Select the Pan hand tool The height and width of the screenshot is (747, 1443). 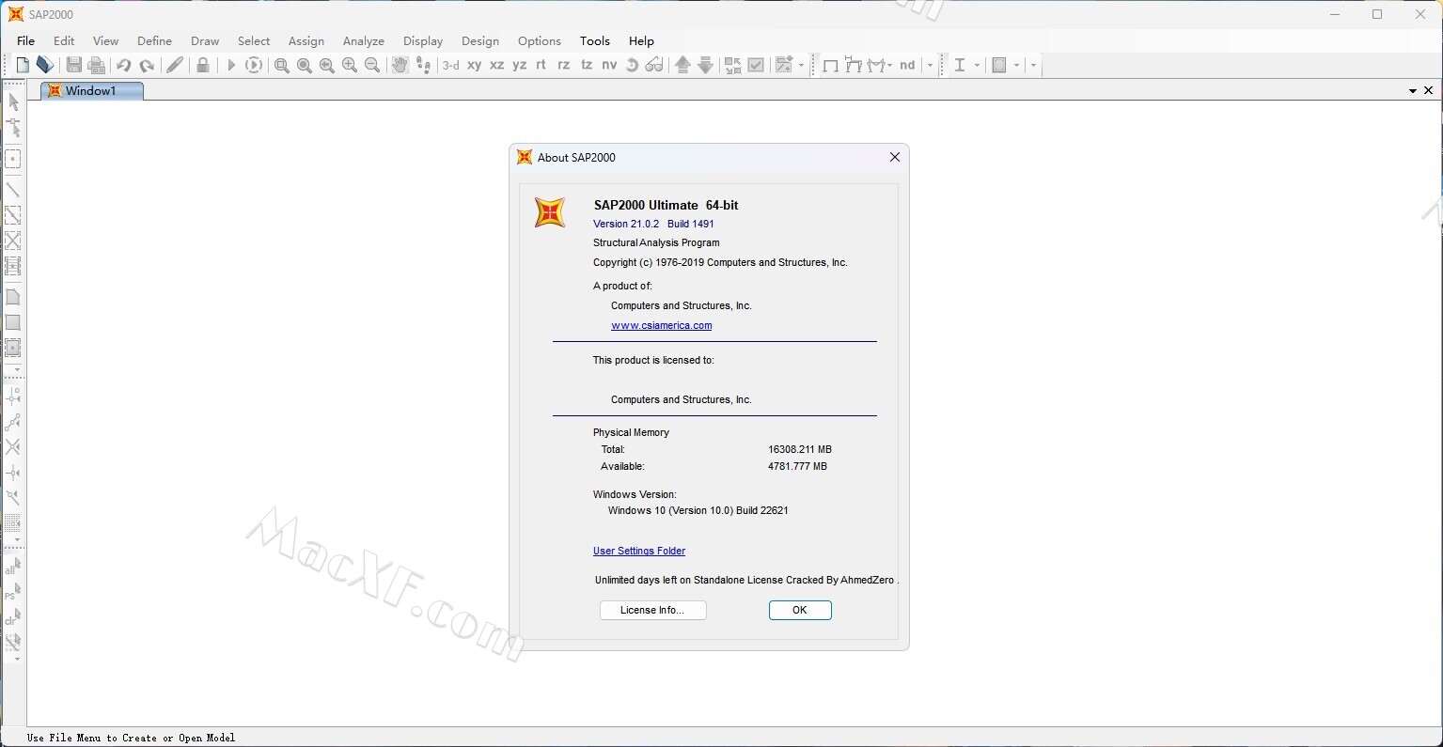point(400,65)
